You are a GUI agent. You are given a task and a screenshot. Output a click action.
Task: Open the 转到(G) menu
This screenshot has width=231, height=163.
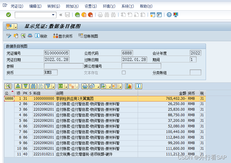[x=54, y=6]
